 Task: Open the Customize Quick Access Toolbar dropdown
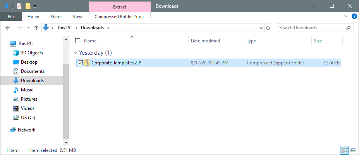click(35, 7)
